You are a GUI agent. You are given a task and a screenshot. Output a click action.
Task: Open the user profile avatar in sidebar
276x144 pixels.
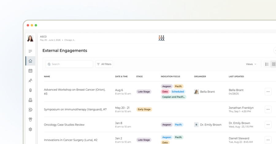[x=30, y=38]
